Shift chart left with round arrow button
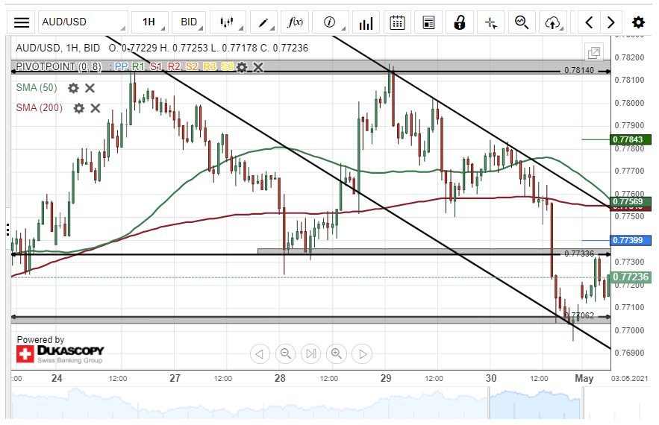Image resolution: width=659 pixels, height=425 pixels. (259, 354)
